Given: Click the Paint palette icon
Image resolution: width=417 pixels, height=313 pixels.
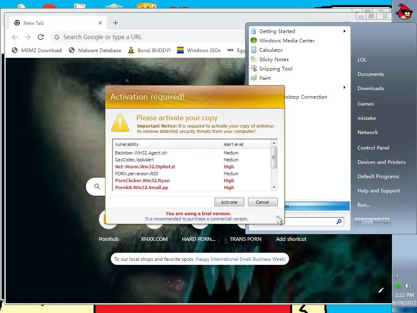Looking at the screenshot, I should pyautogui.click(x=254, y=78).
